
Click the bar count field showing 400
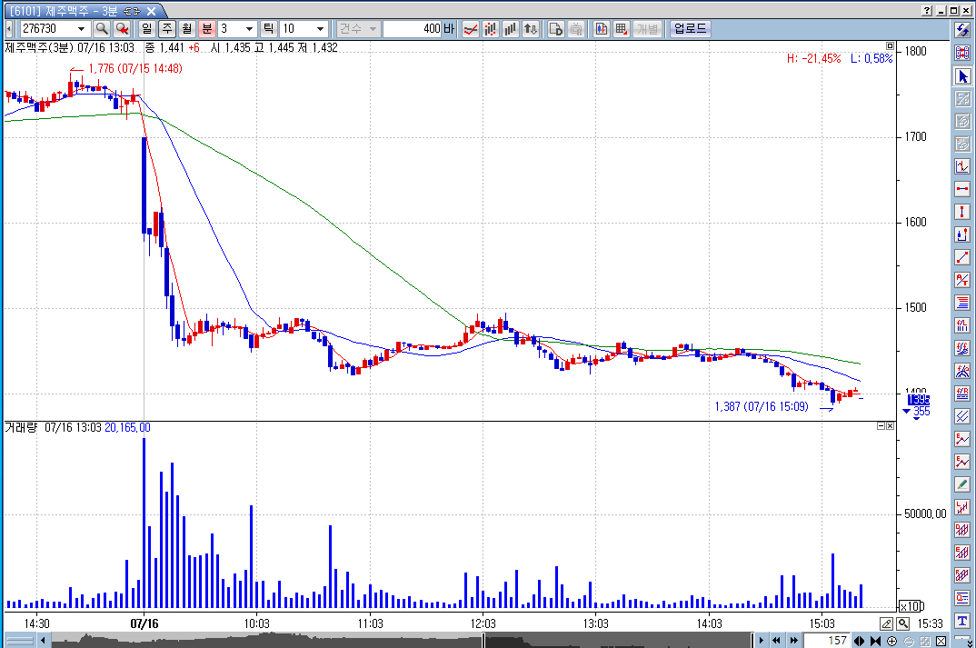[x=412, y=28]
